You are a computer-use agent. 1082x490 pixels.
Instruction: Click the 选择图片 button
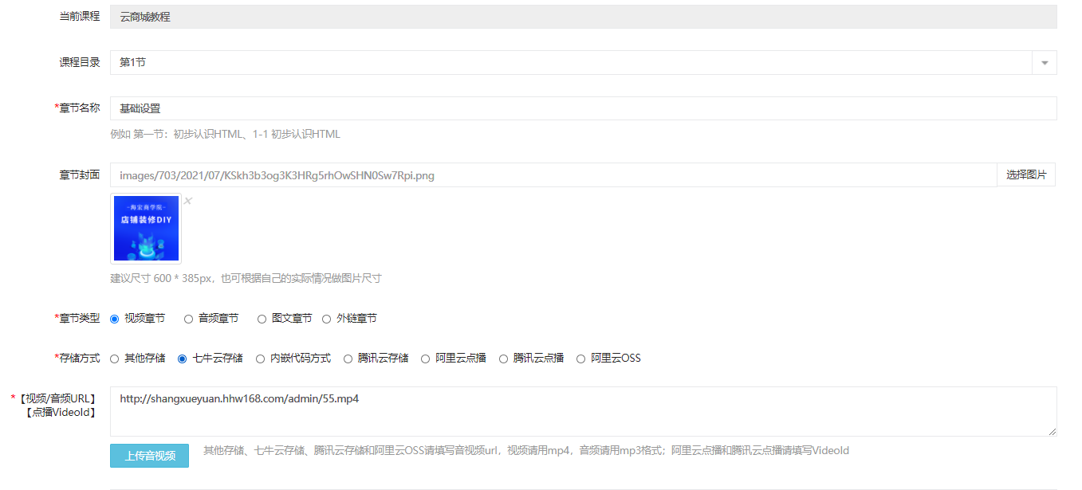click(1026, 174)
